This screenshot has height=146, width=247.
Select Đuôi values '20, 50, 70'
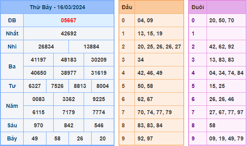pyautogui.click(x=222, y=20)
